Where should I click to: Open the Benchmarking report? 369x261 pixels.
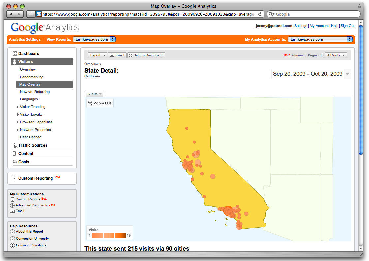click(x=32, y=77)
